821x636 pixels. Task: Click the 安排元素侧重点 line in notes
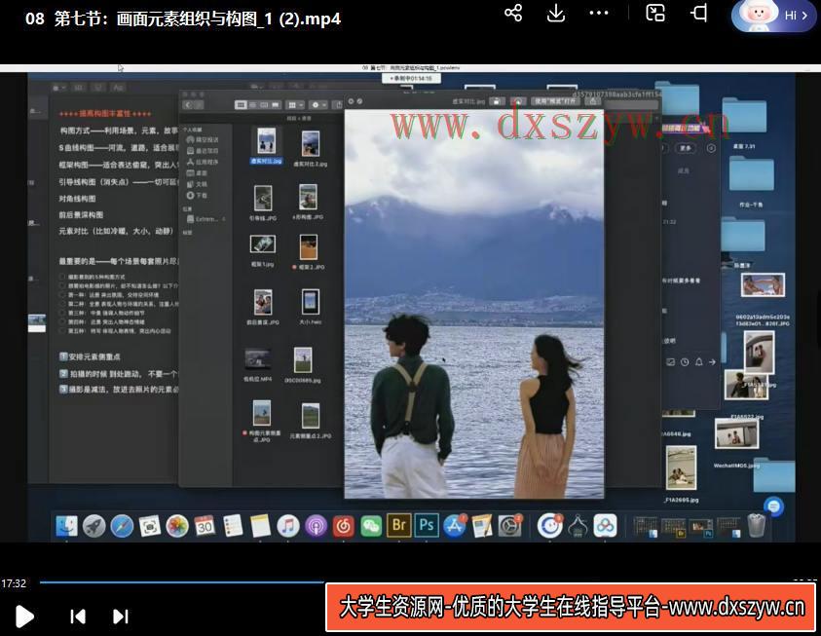tap(90, 356)
